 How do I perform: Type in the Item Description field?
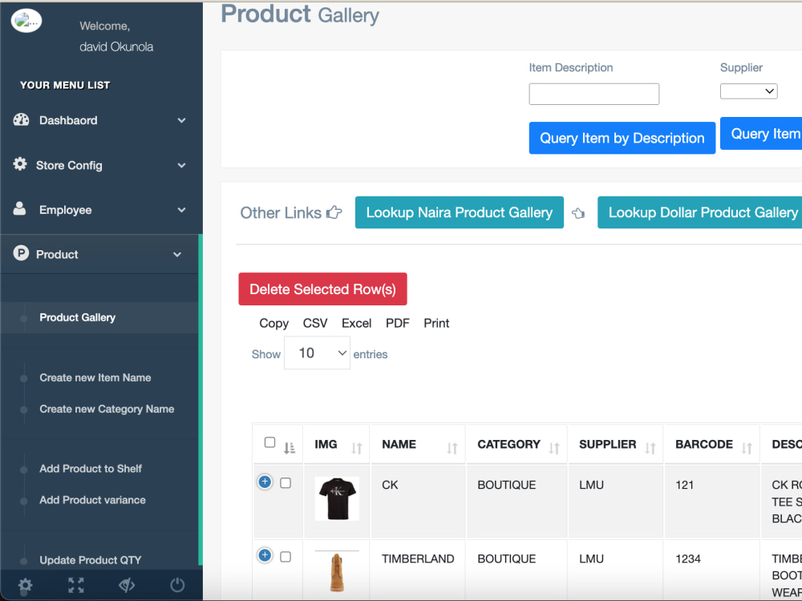coord(593,94)
